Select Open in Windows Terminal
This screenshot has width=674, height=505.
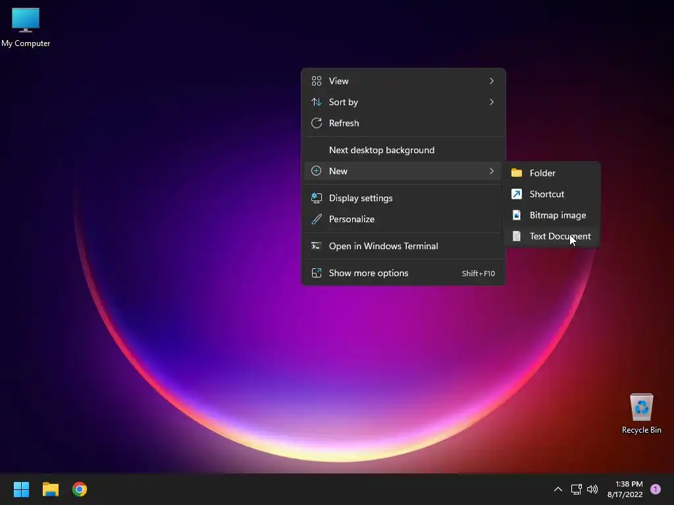point(403,246)
